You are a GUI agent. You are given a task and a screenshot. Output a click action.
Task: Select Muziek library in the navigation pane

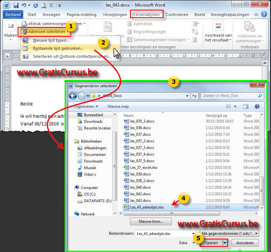pos(87,168)
